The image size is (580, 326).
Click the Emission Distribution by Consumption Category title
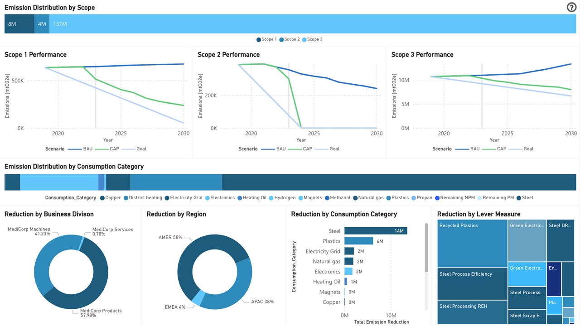tap(74, 167)
